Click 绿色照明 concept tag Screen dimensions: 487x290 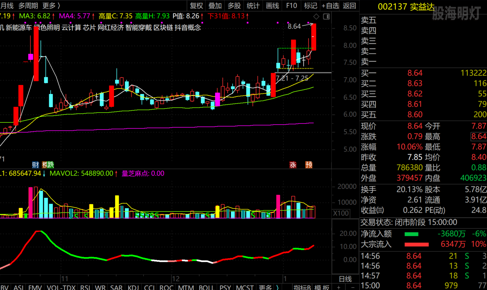tap(47, 27)
